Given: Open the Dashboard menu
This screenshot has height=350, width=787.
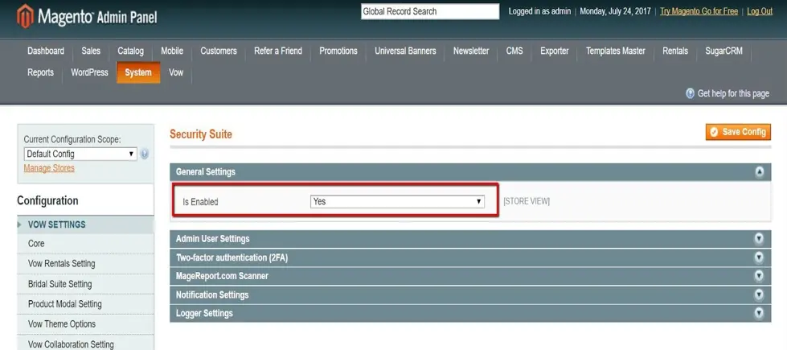Looking at the screenshot, I should click(46, 51).
